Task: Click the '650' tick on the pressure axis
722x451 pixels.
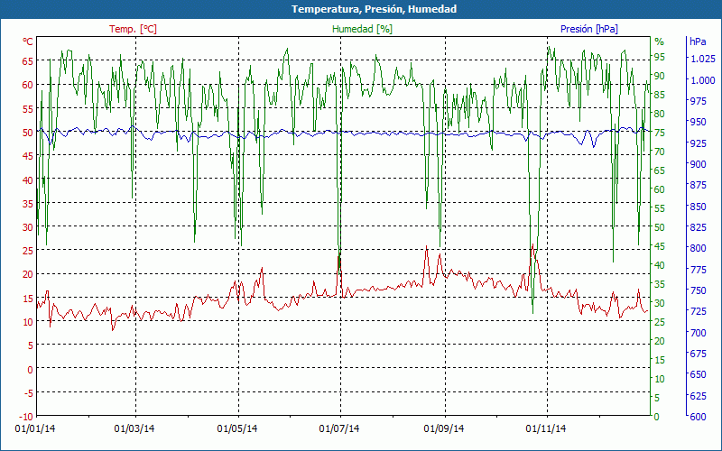Action: tap(698, 374)
